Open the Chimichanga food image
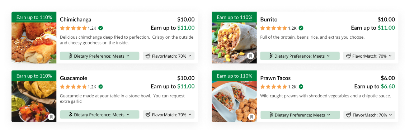The image size is (405, 130). coord(34,43)
